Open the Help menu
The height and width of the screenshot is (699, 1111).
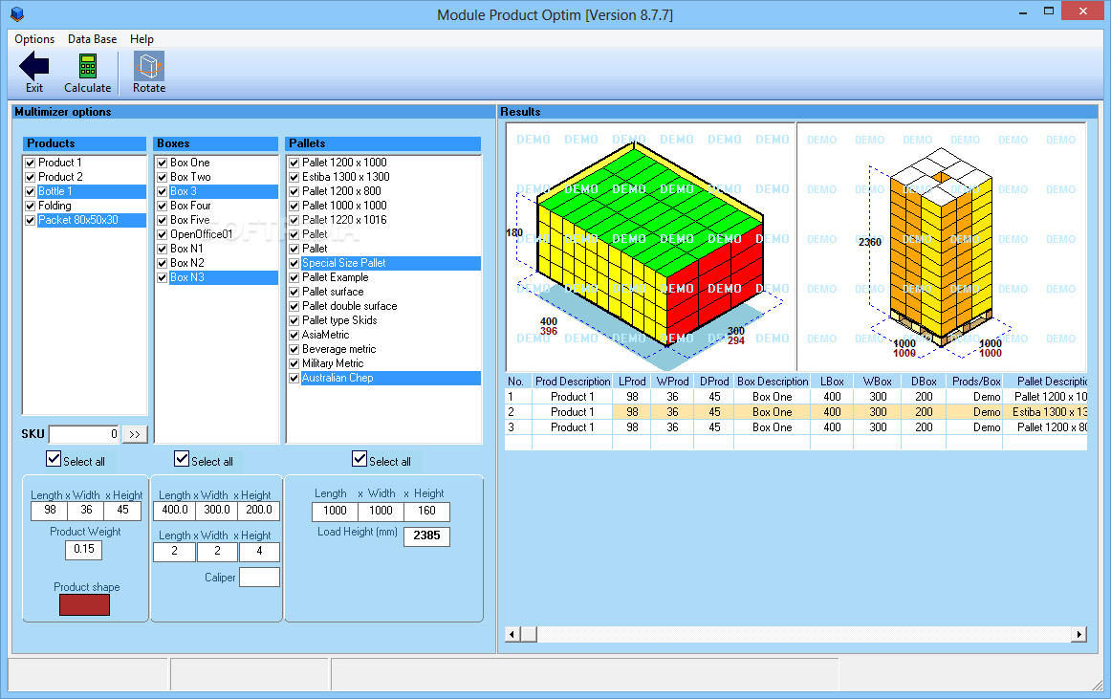point(142,39)
